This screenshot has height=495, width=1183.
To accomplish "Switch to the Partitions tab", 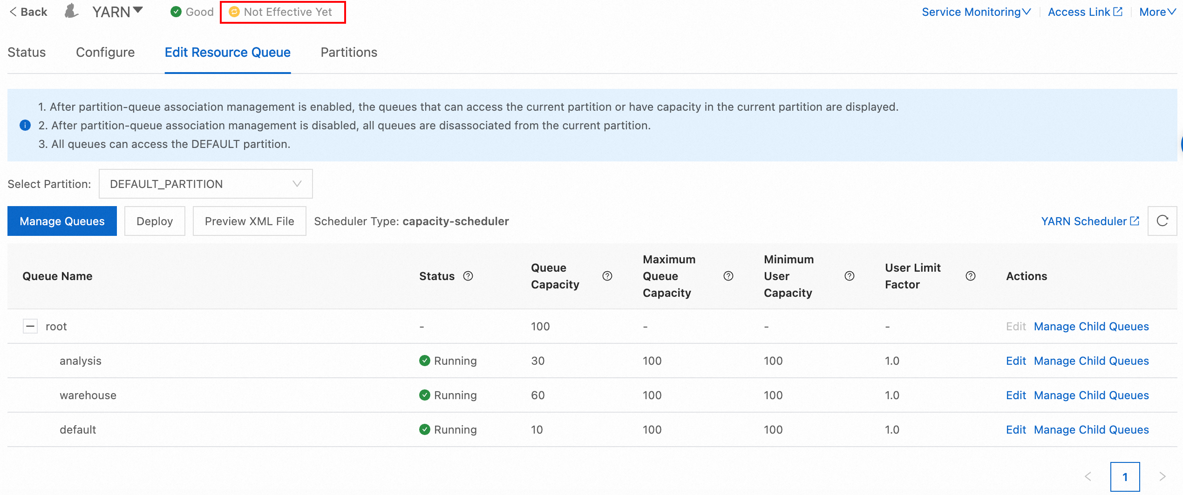I will pos(348,52).
